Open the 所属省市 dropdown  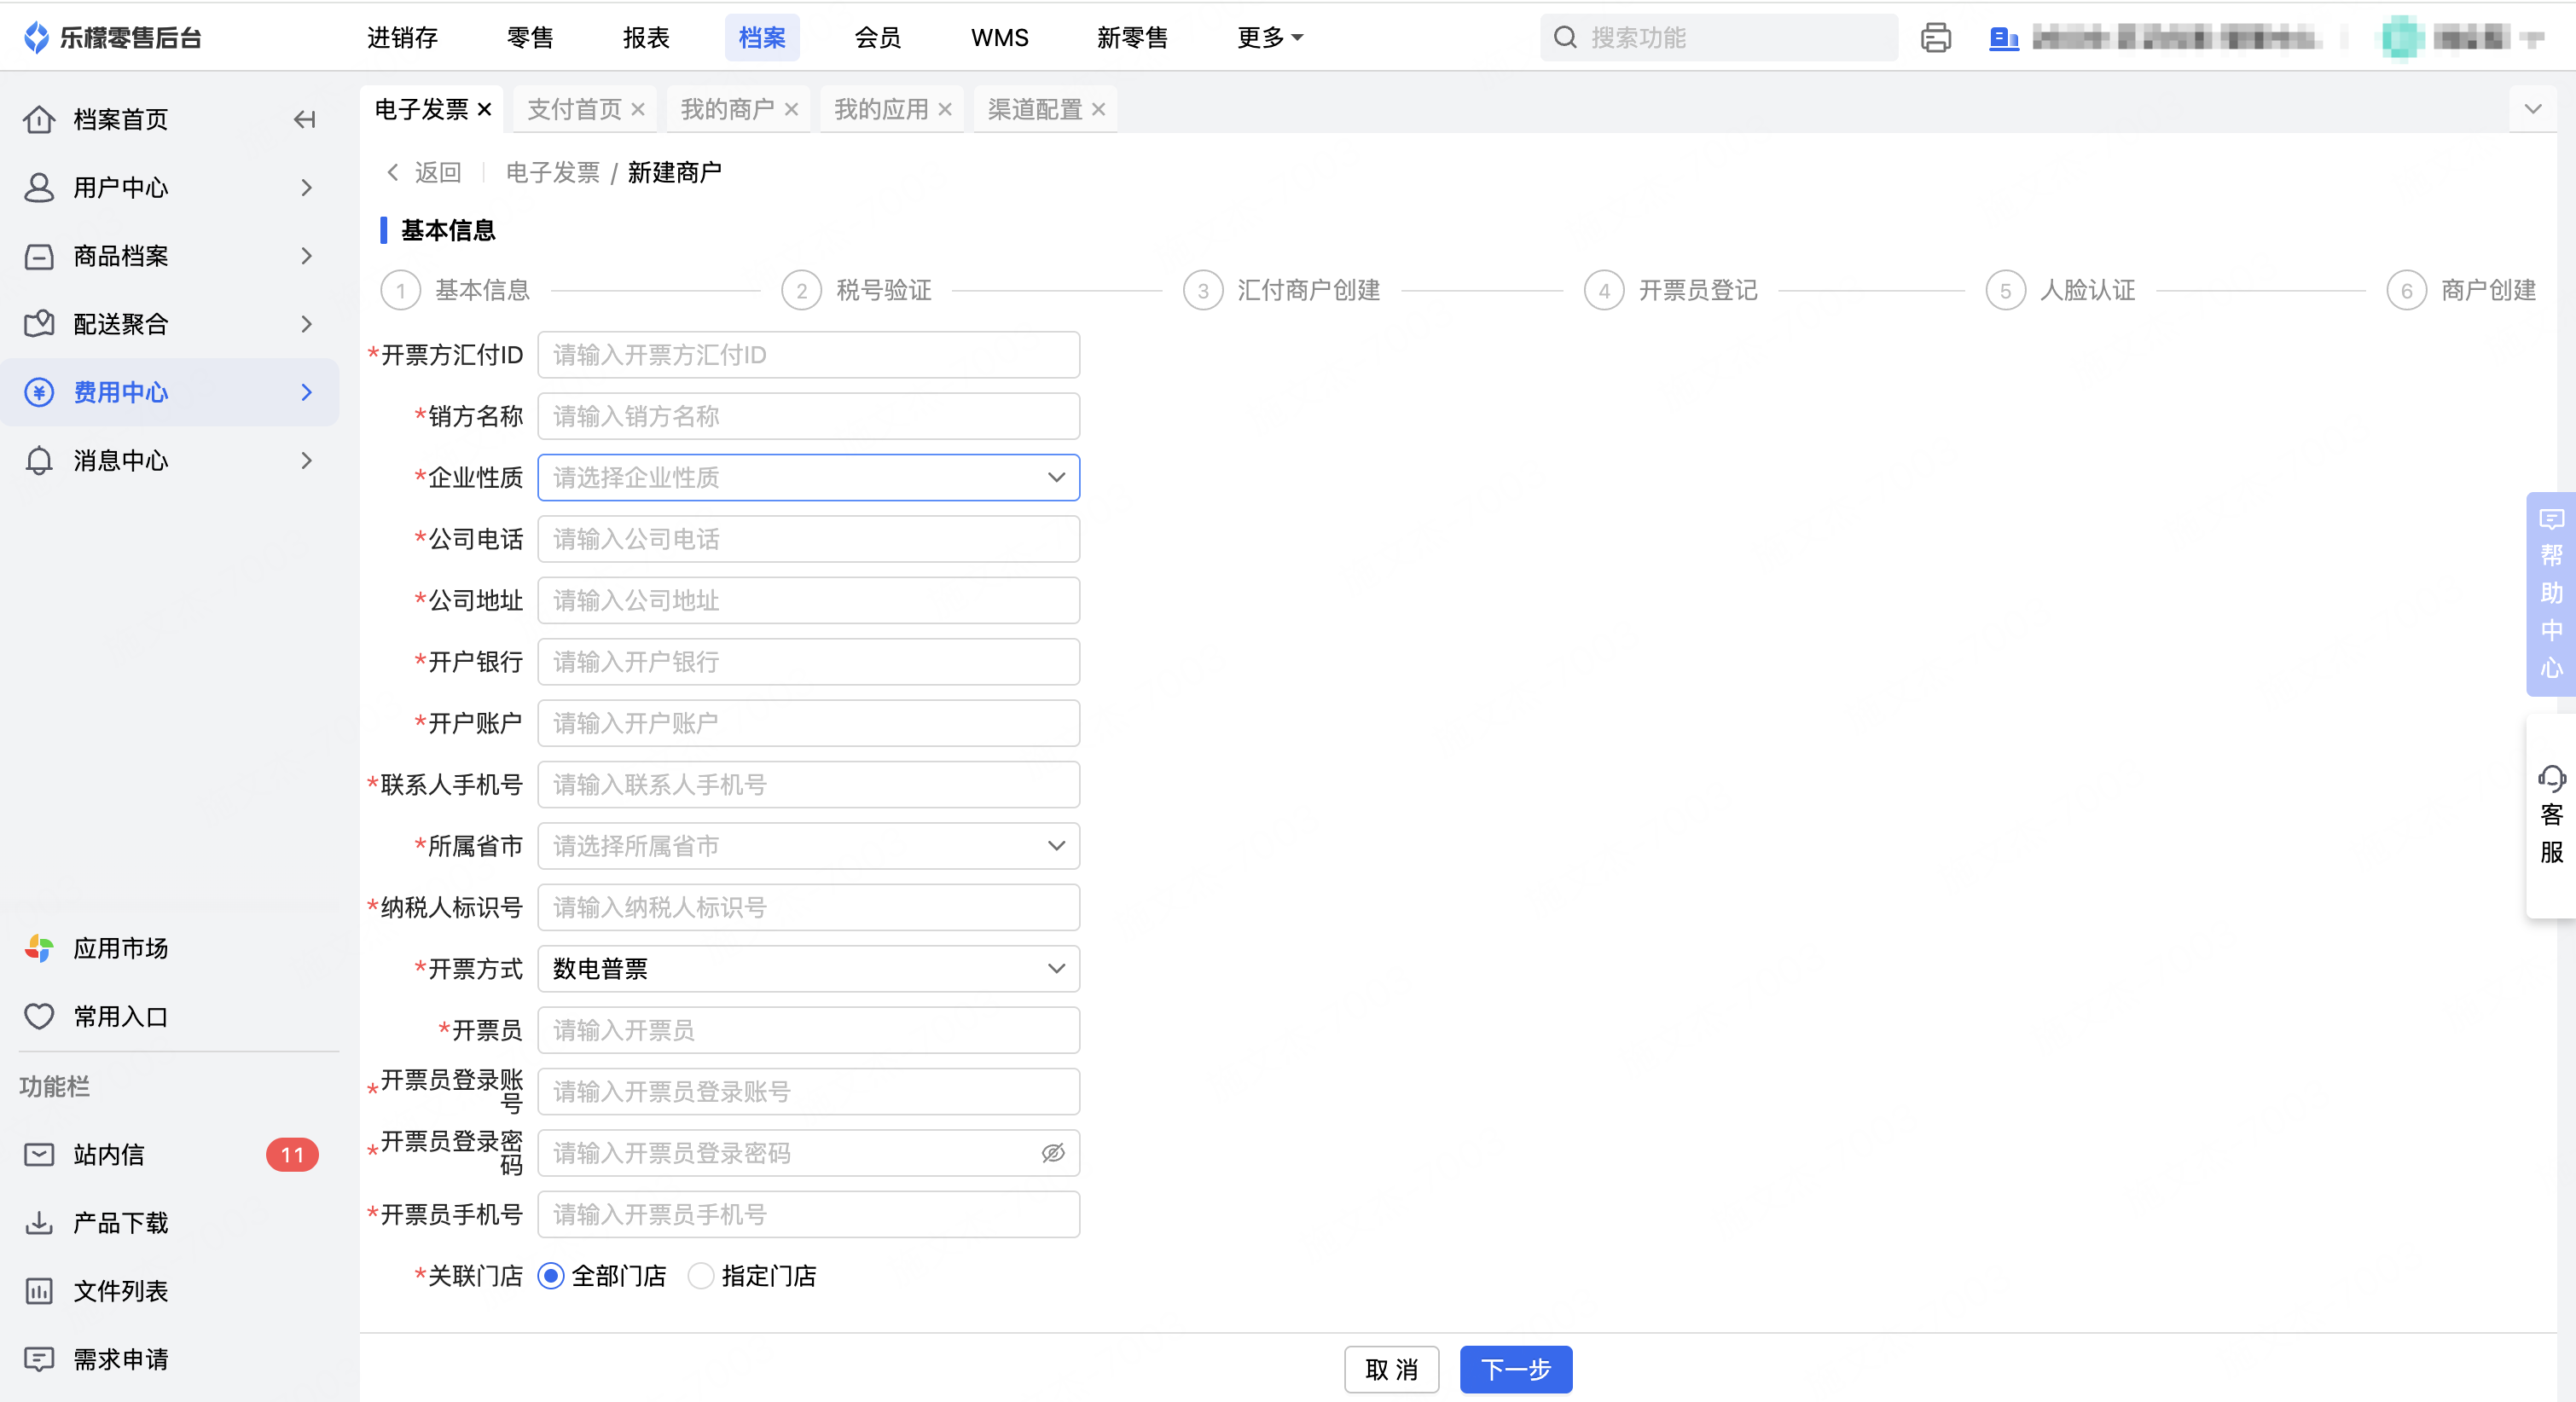tap(808, 846)
